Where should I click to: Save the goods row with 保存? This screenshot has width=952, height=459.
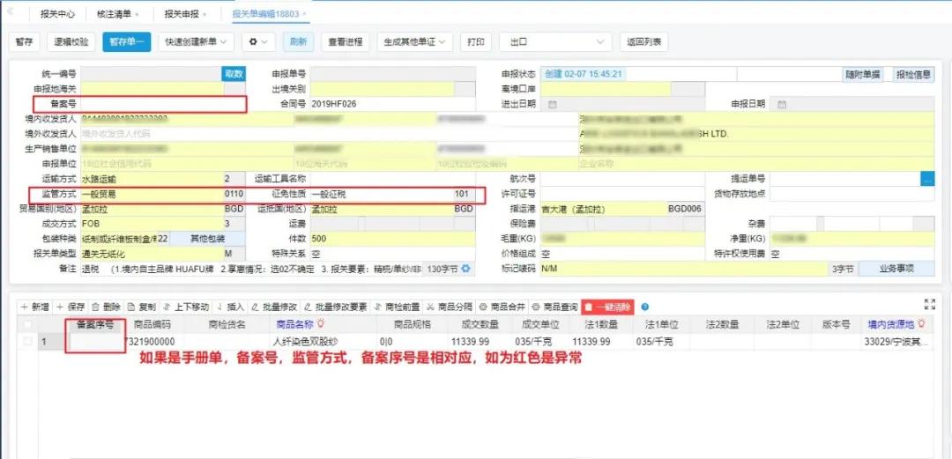tap(71, 307)
